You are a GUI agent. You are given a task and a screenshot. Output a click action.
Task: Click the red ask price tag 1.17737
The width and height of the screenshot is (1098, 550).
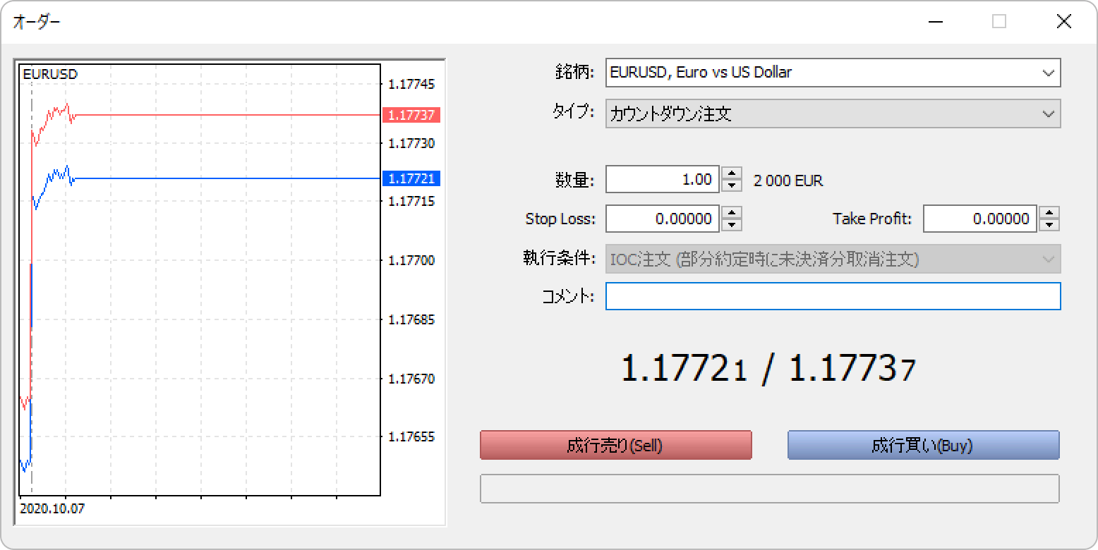pos(411,115)
